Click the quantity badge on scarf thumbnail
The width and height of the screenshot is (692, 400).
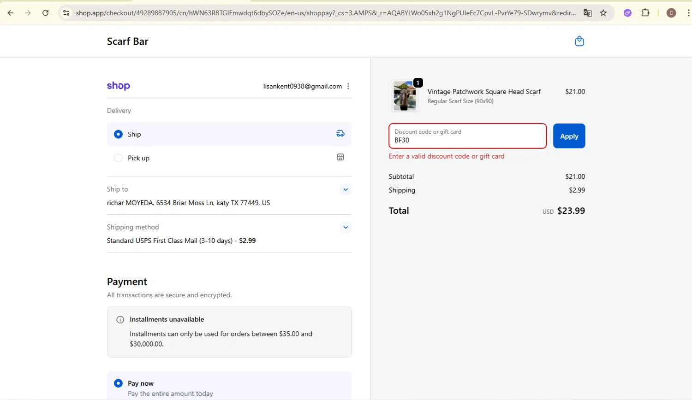tap(418, 83)
